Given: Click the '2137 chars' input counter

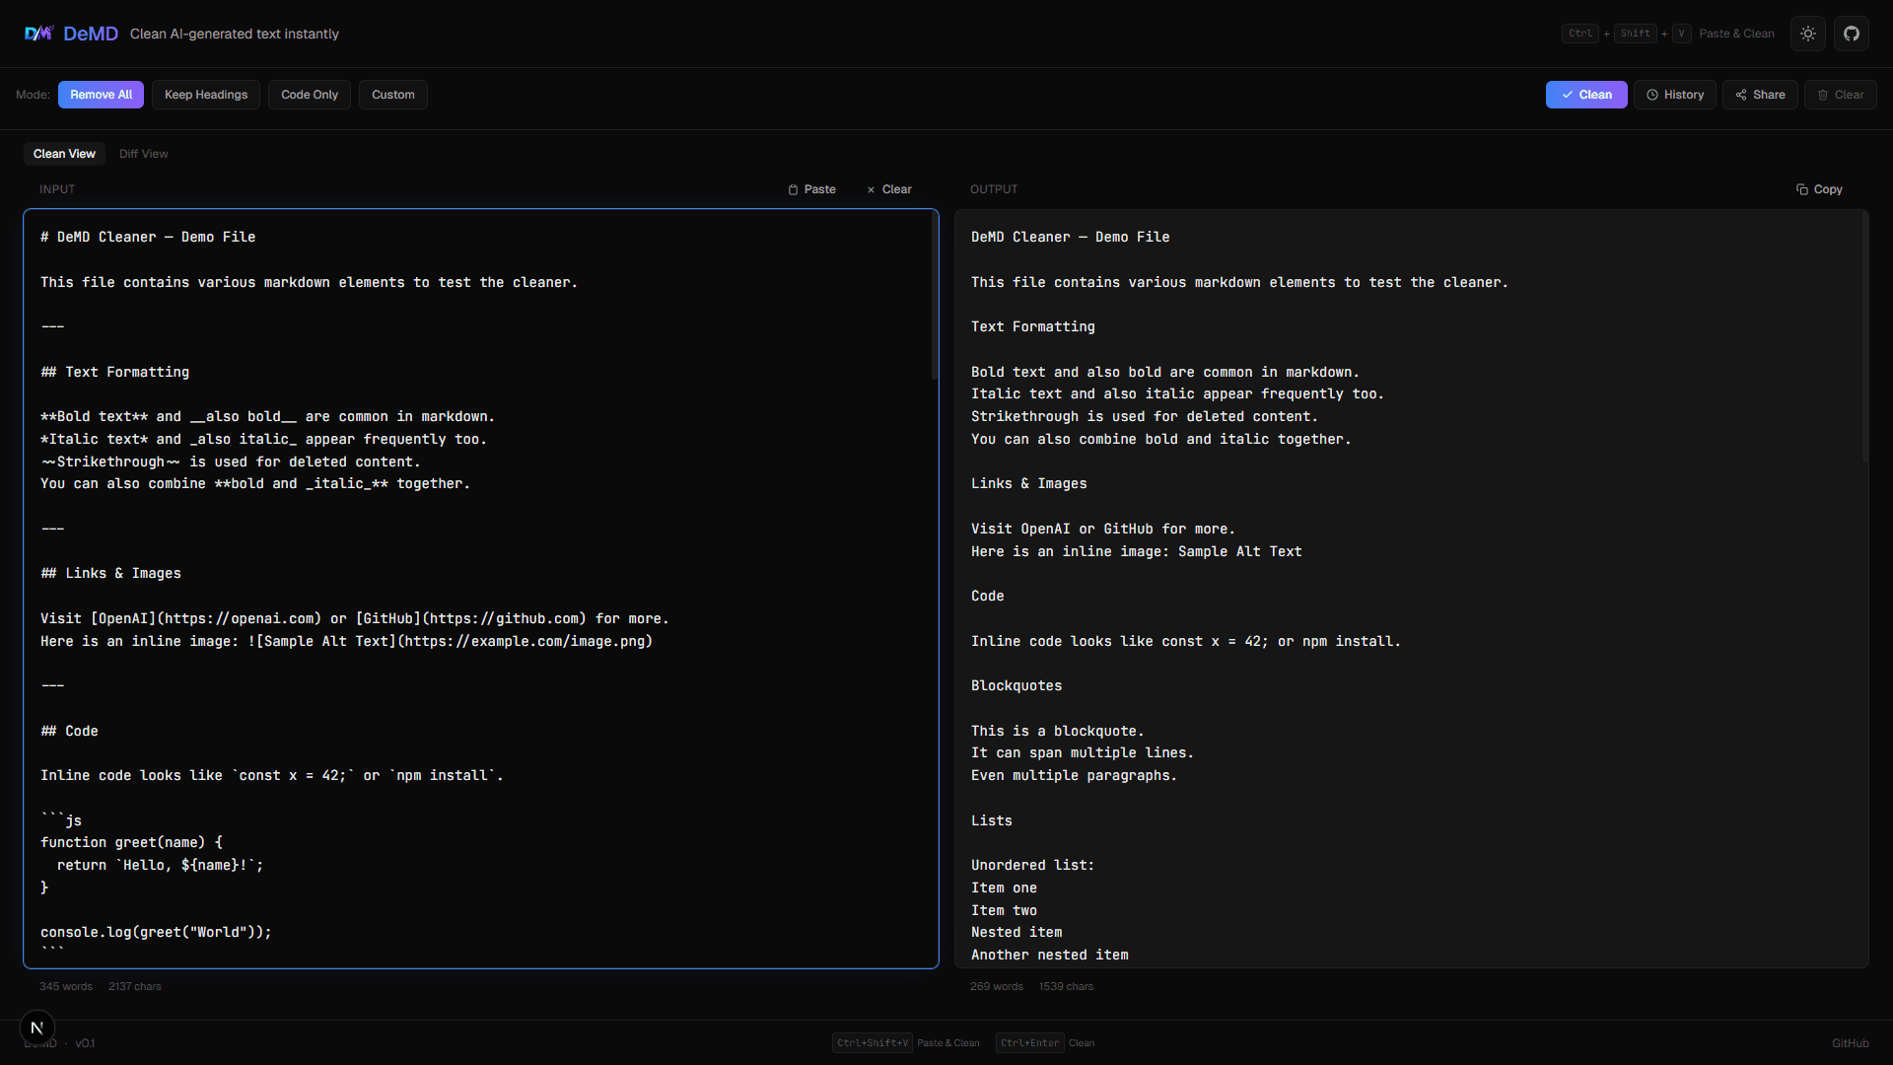Looking at the screenshot, I should pyautogui.click(x=135, y=986).
